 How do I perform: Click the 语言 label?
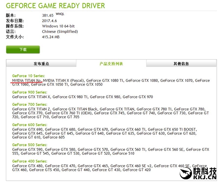11,32
